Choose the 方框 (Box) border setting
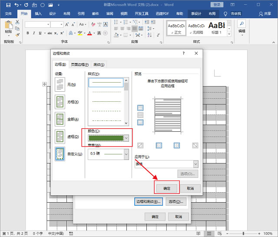This screenshot has width=278, height=237. (60, 102)
